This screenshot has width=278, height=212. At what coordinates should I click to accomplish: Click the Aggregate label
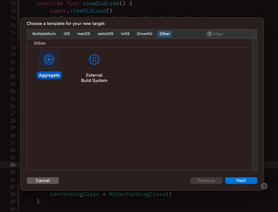[49, 75]
